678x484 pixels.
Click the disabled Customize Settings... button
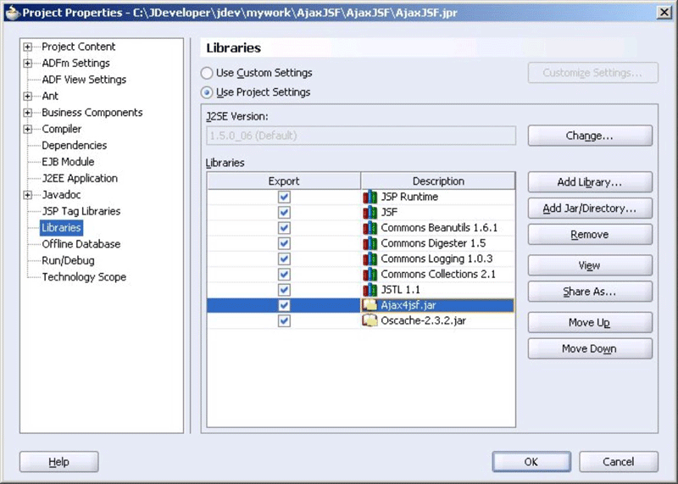pyautogui.click(x=592, y=73)
